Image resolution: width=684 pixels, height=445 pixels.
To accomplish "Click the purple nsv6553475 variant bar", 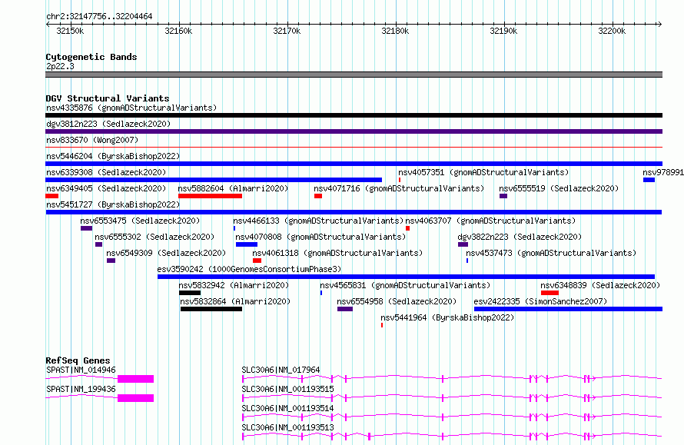I will pos(86,228).
